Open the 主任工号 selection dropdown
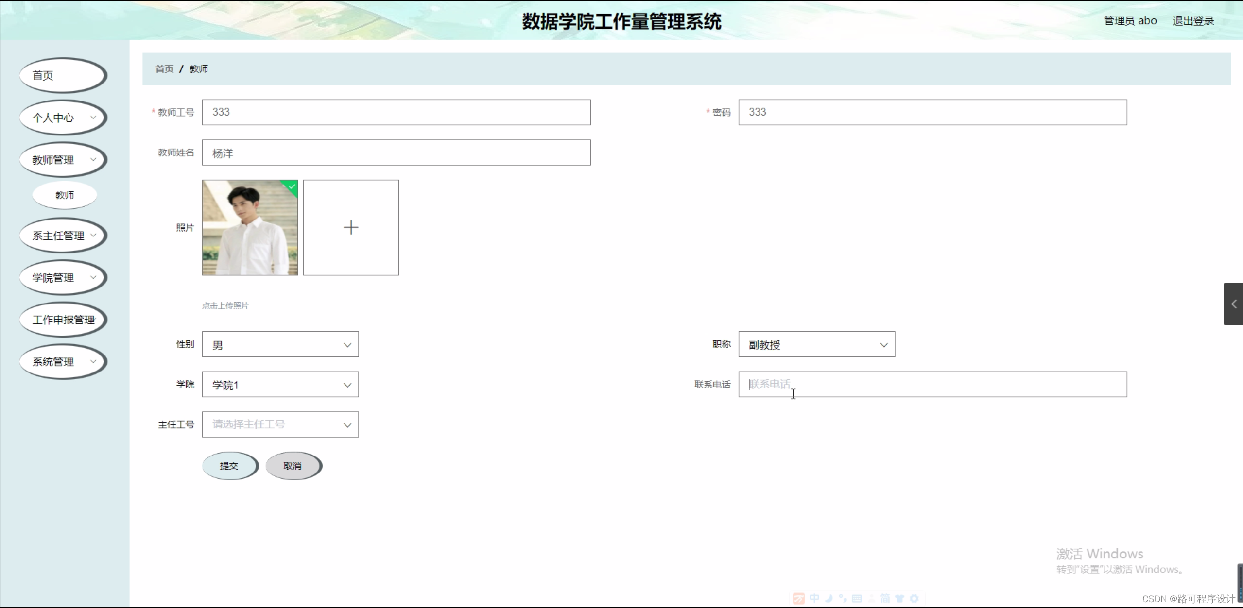The image size is (1243, 608). [x=280, y=424]
